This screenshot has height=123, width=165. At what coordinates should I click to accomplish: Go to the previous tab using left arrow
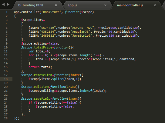3,4
